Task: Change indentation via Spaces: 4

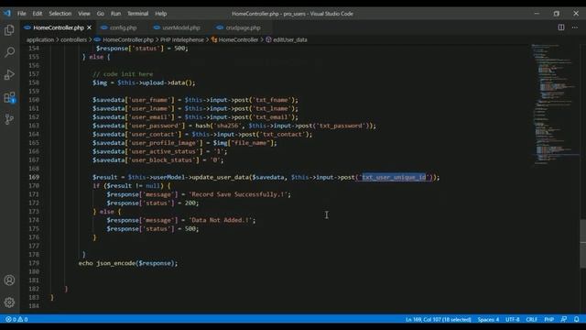Action: (488, 319)
